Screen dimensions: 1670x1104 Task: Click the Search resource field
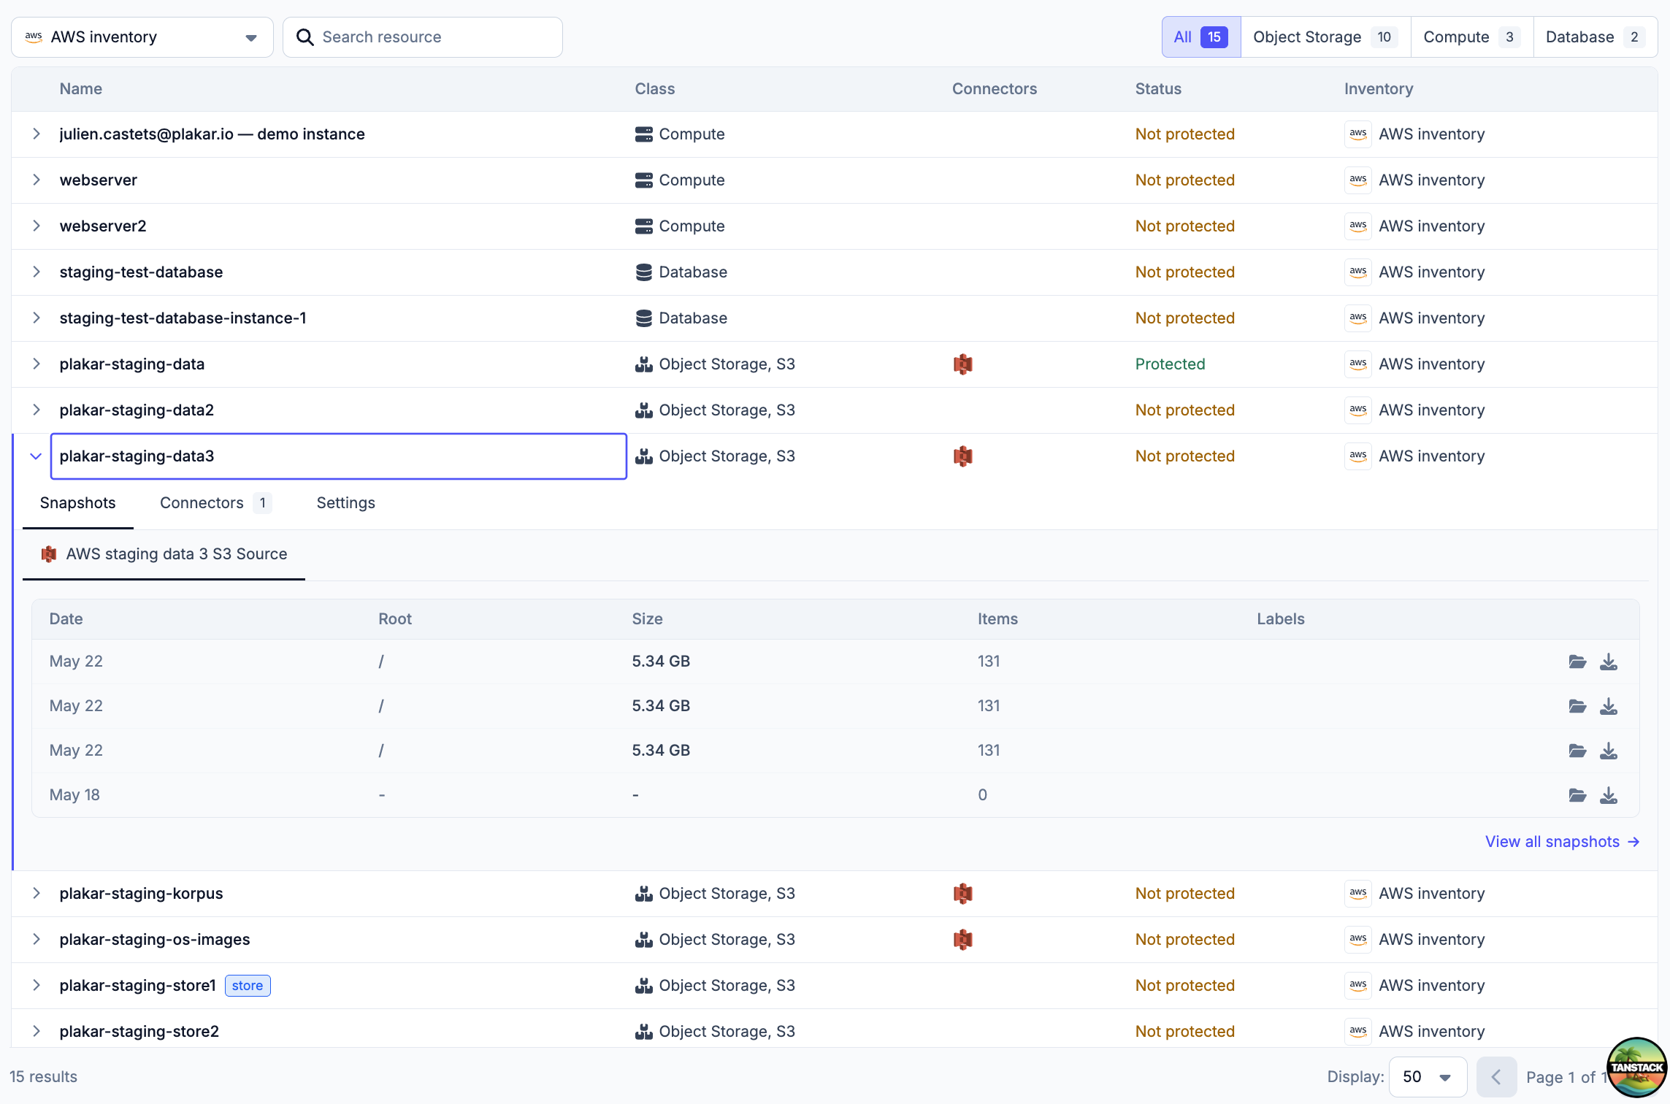[x=423, y=37]
